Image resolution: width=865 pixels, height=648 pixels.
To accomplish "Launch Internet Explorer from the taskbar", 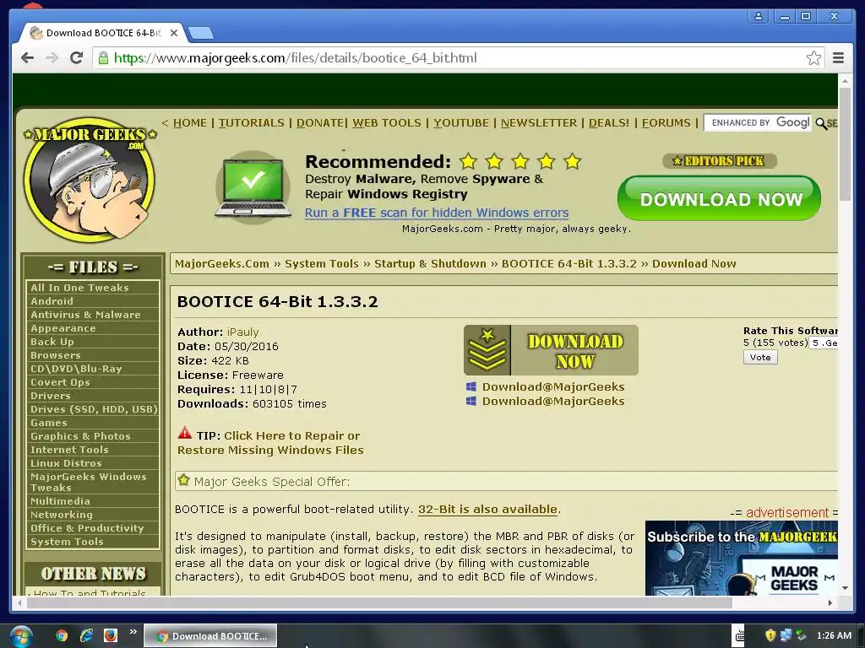I will click(x=87, y=636).
